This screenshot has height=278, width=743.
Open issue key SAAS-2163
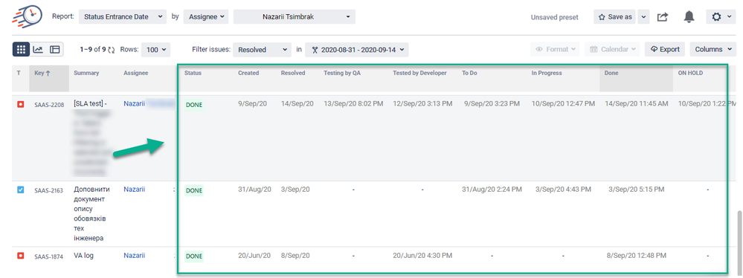[49, 190]
